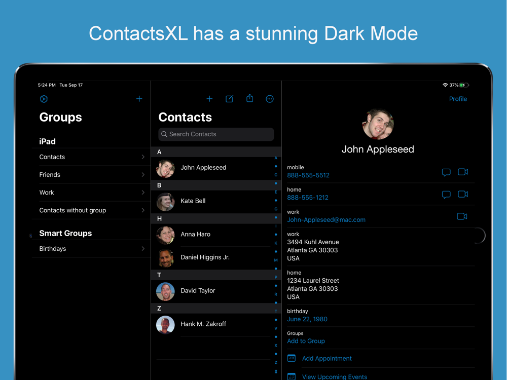Tap calendar icon beside Add Appointment
Viewport: 507px width, 380px height.
point(292,358)
